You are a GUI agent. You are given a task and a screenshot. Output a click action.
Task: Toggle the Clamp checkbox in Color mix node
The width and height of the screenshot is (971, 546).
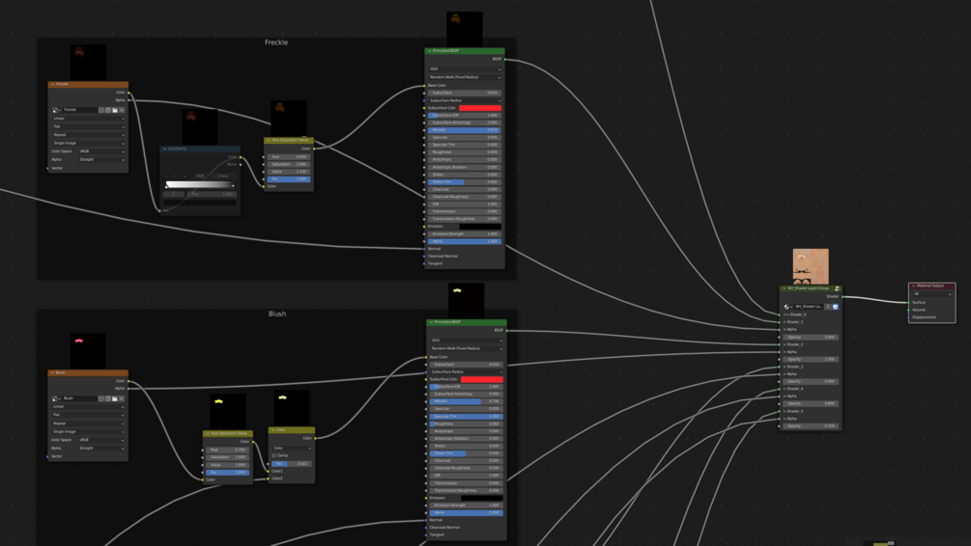273,455
